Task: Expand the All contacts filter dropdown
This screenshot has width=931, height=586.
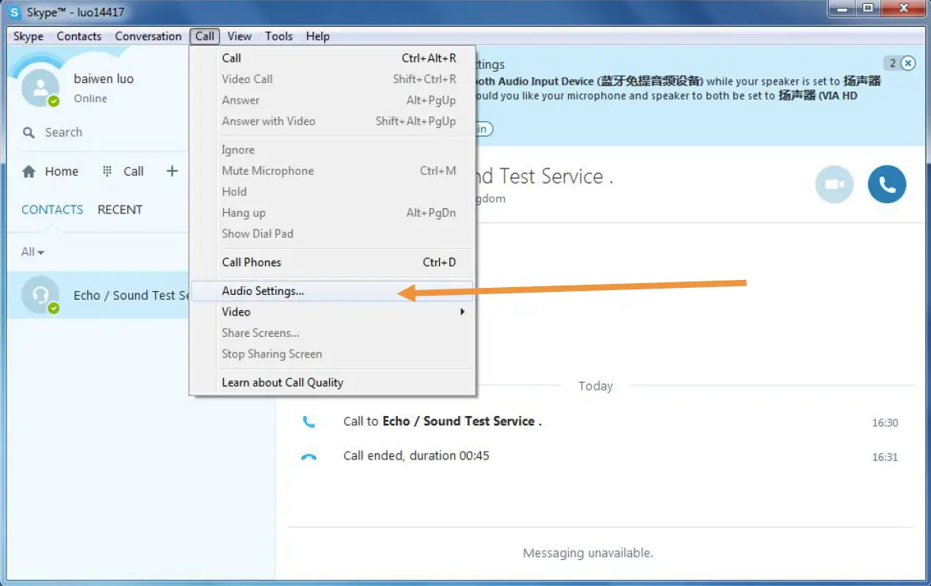Action: 32,251
